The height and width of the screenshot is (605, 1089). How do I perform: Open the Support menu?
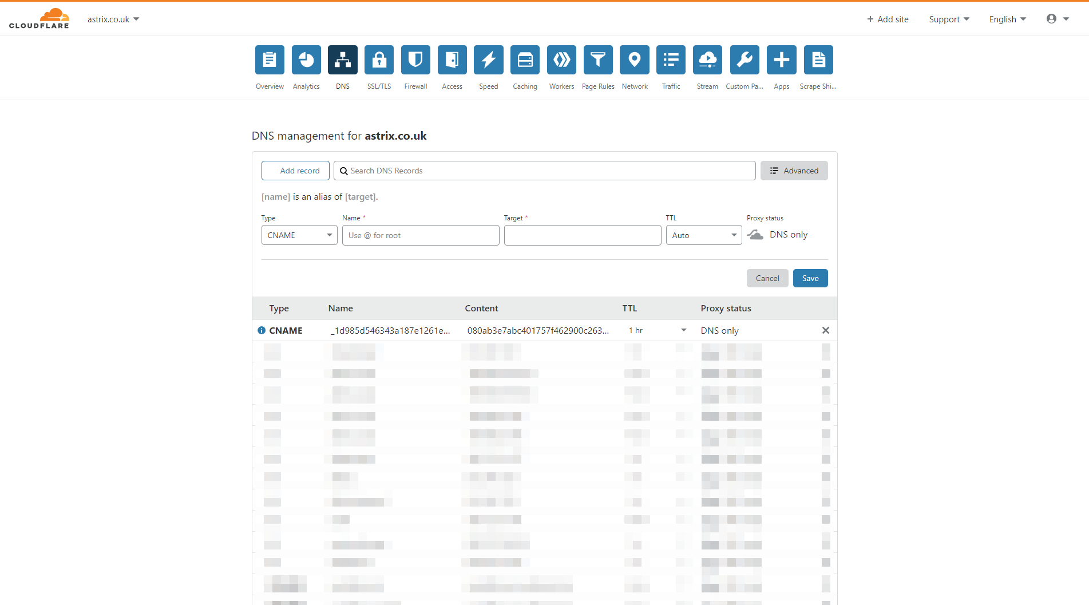coord(948,19)
